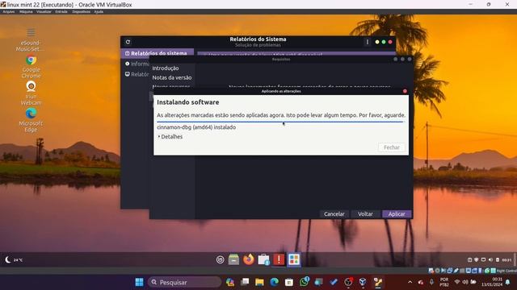Image resolution: width=517 pixels, height=290 pixels.
Task: Open File Explorer on Windows taskbar
Action: coord(259,282)
